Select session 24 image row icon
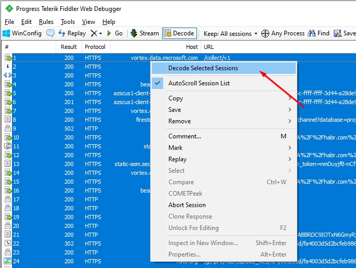356x268 pixels. (x=8, y=262)
